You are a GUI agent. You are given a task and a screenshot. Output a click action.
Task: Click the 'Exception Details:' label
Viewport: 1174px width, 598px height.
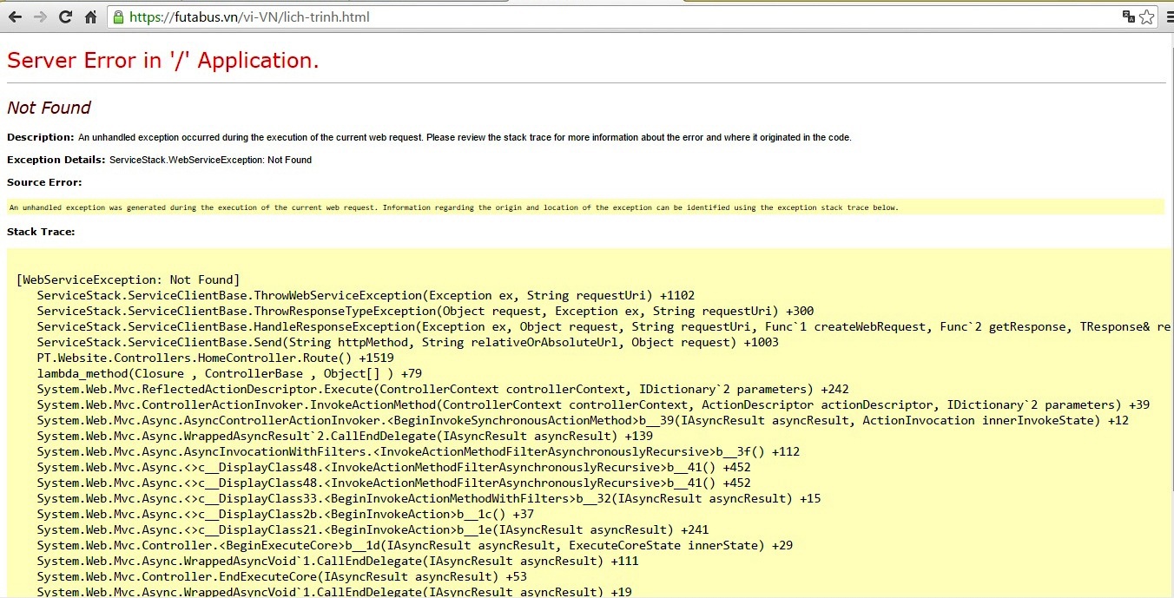click(x=56, y=160)
